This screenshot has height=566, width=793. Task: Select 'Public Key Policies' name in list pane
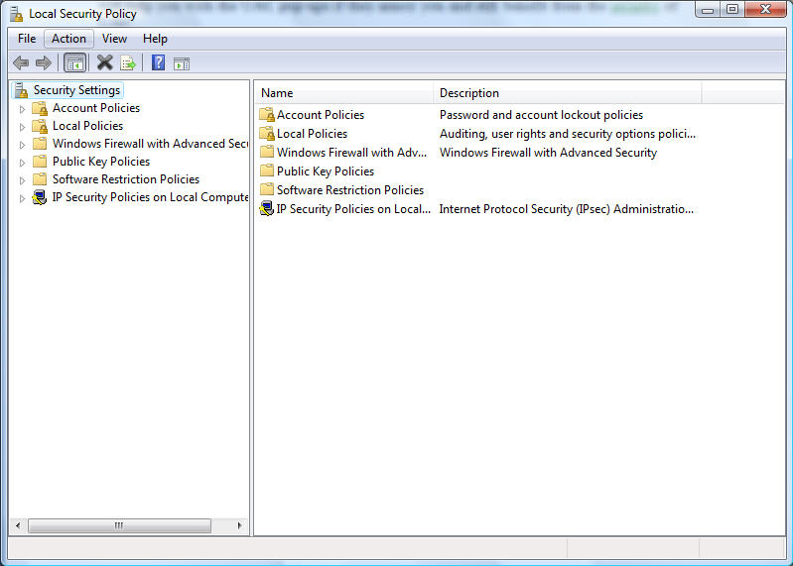[326, 171]
